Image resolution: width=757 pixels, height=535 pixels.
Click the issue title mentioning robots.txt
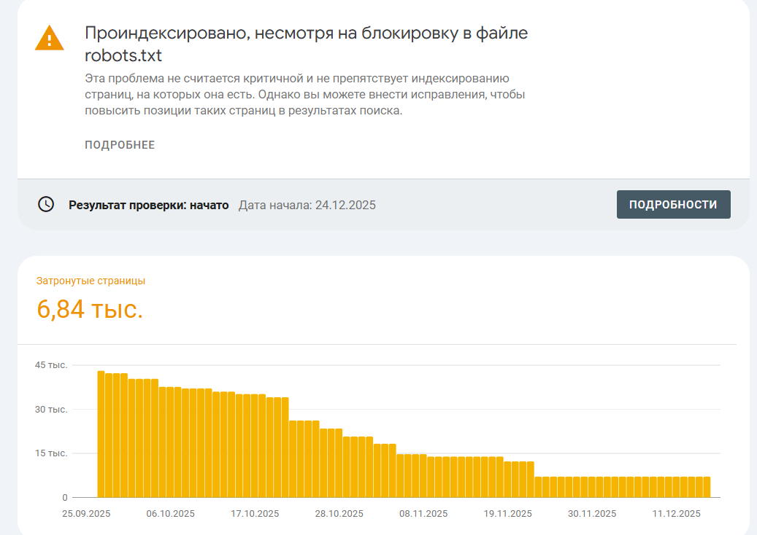pyautogui.click(x=306, y=44)
